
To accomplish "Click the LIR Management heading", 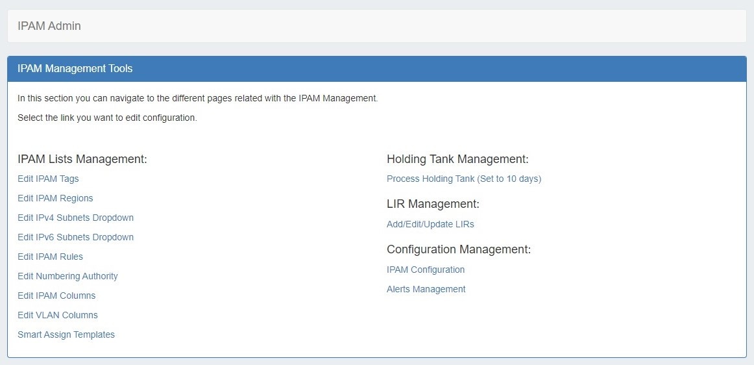I will pos(433,204).
